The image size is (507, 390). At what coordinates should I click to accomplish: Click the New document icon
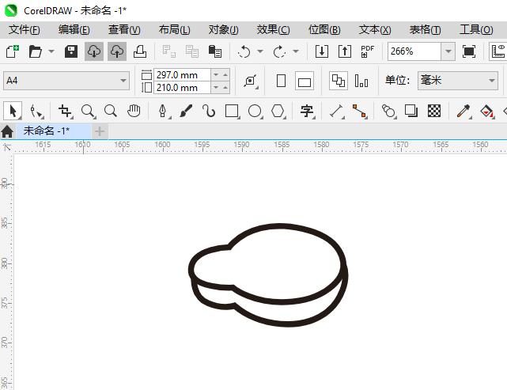(x=13, y=51)
